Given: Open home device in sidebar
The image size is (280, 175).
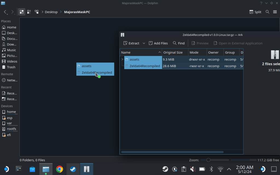Looking at the screenshot, I should point(9,112).
